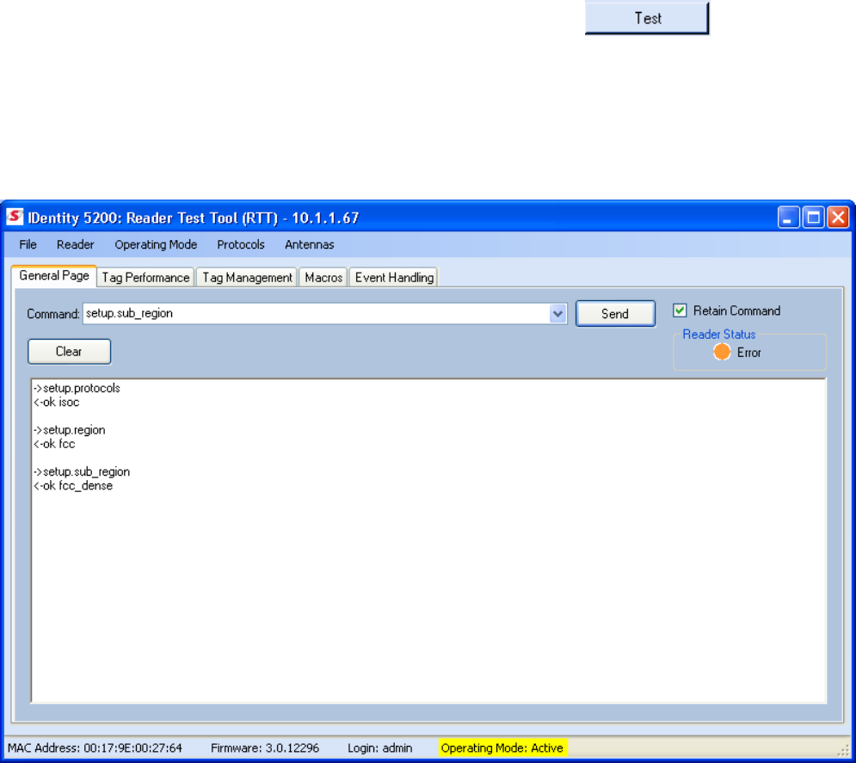Click the MAC Address status bar entry
The width and height of the screenshot is (856, 763).
pos(95,748)
